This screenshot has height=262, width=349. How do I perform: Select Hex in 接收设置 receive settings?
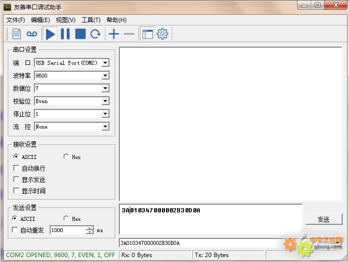coord(66,157)
